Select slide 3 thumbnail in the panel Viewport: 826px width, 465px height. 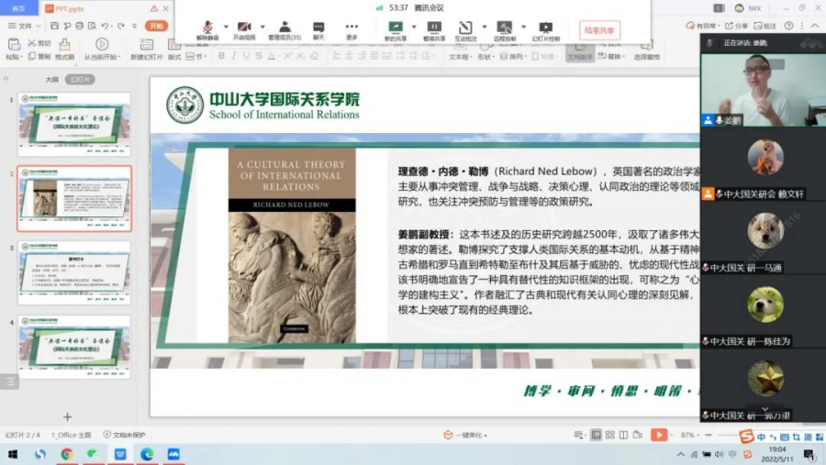(x=75, y=272)
